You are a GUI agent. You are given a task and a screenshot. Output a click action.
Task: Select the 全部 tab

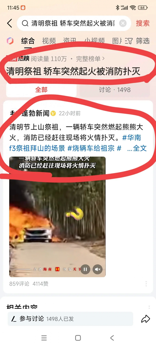pyautogui.click(x=41, y=90)
